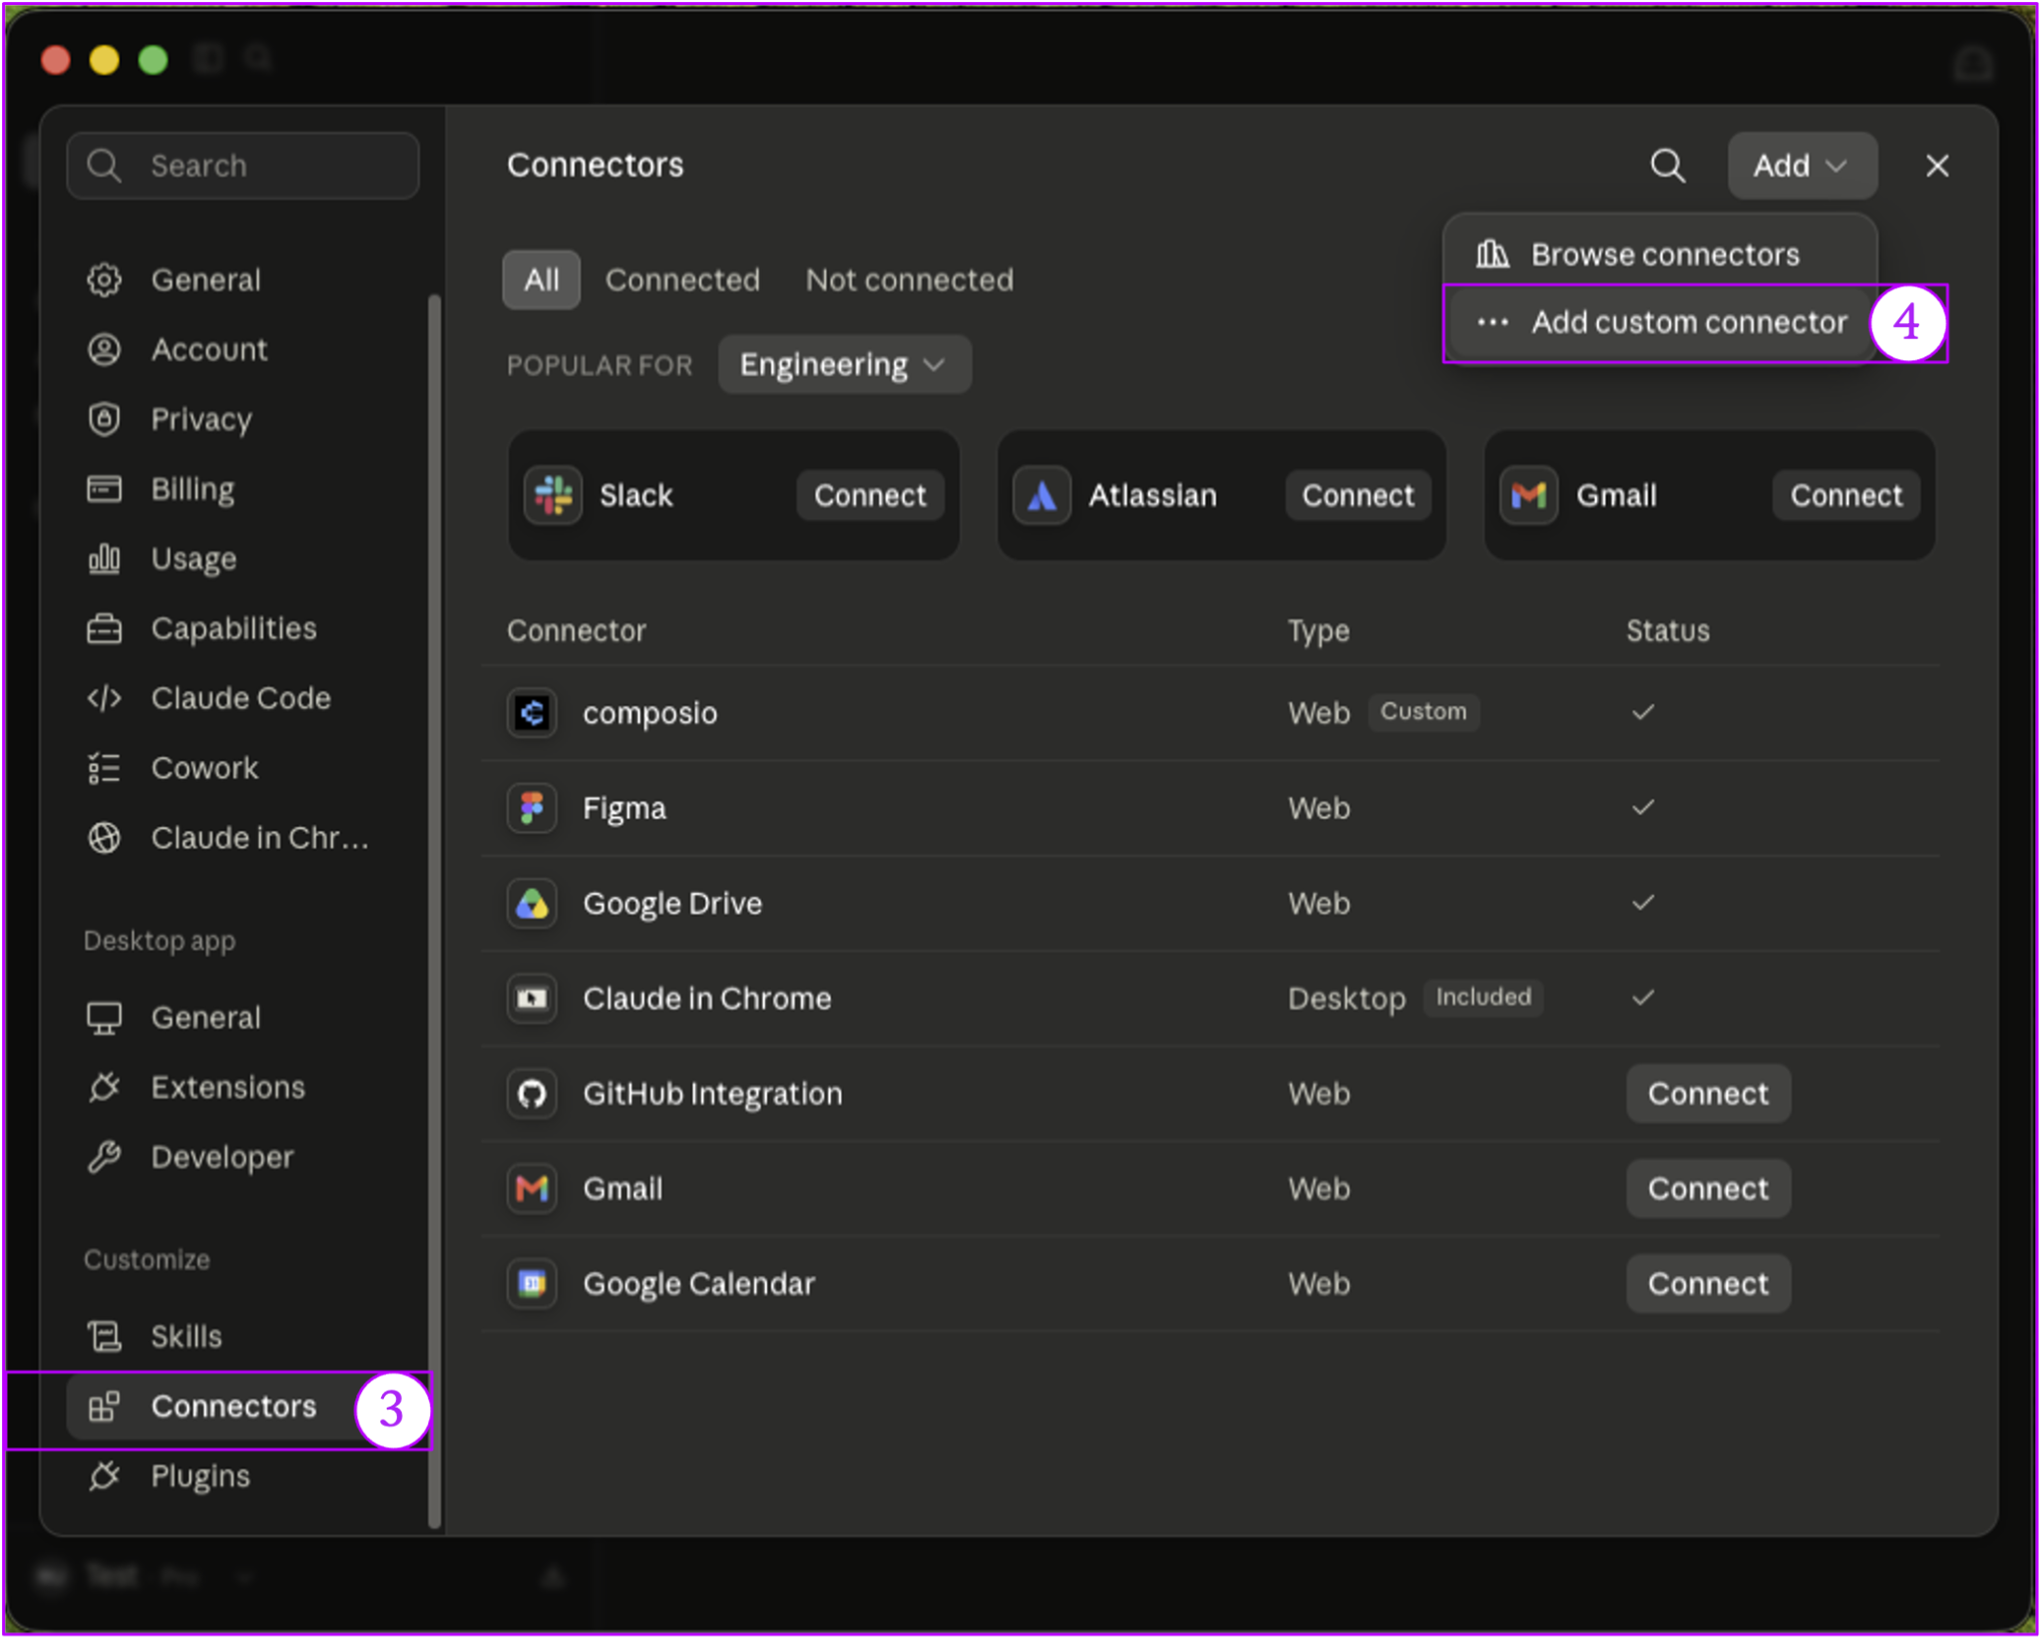
Task: Connect the Google Calendar row
Action: 1708,1283
